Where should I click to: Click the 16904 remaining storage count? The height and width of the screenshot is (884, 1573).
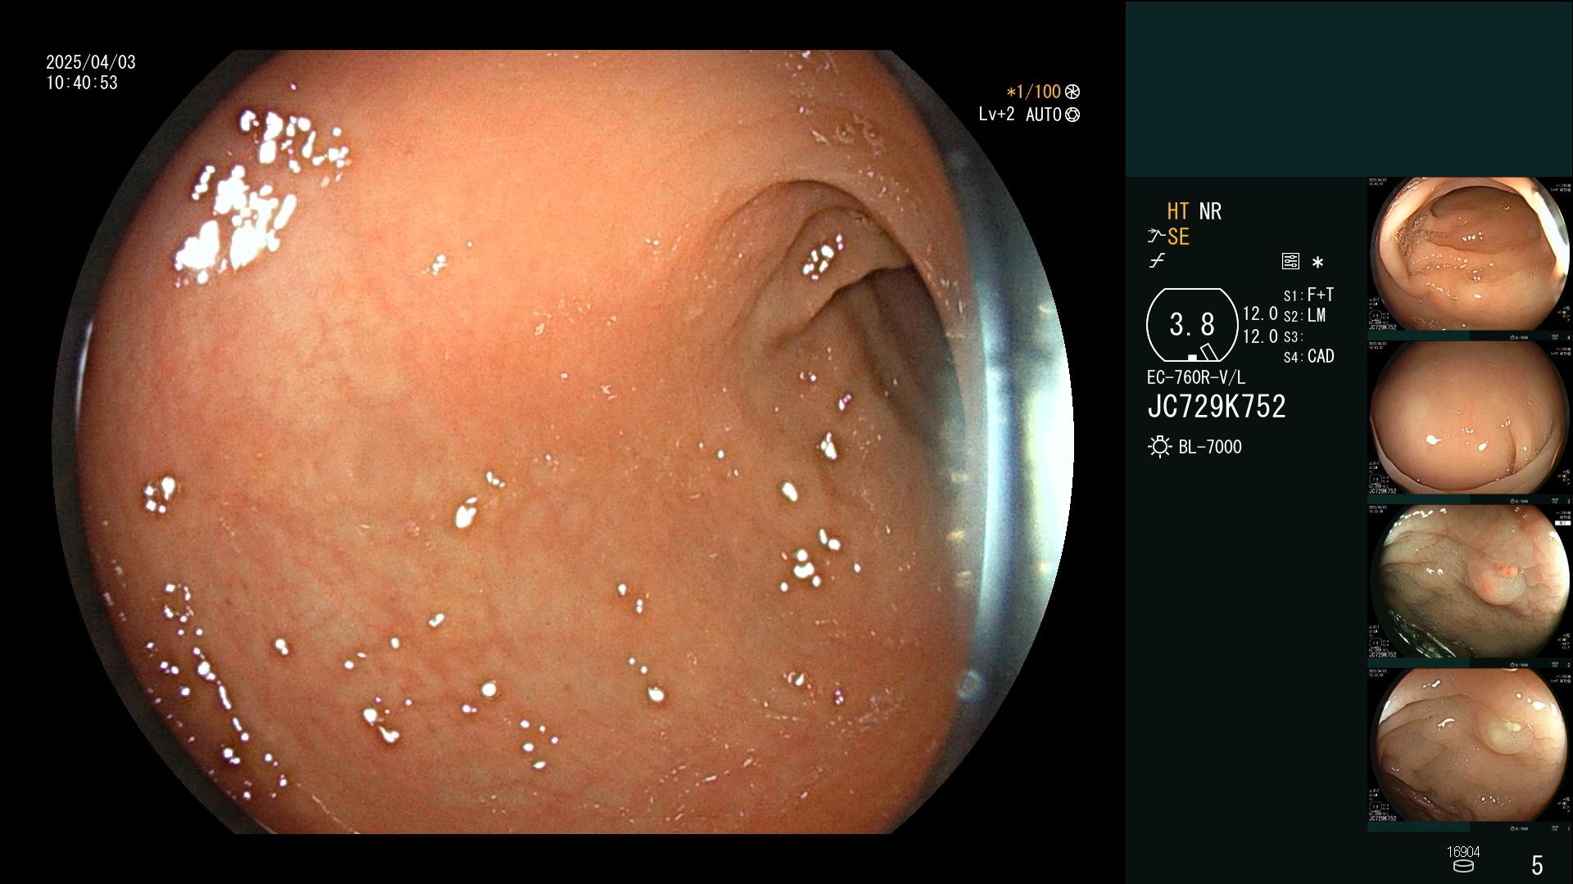1463,852
